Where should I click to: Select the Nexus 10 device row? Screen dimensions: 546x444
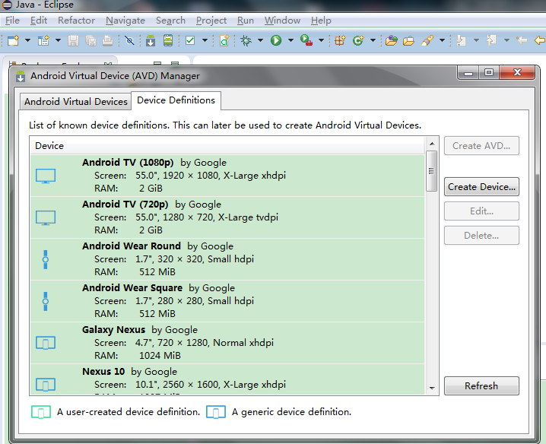point(227,379)
